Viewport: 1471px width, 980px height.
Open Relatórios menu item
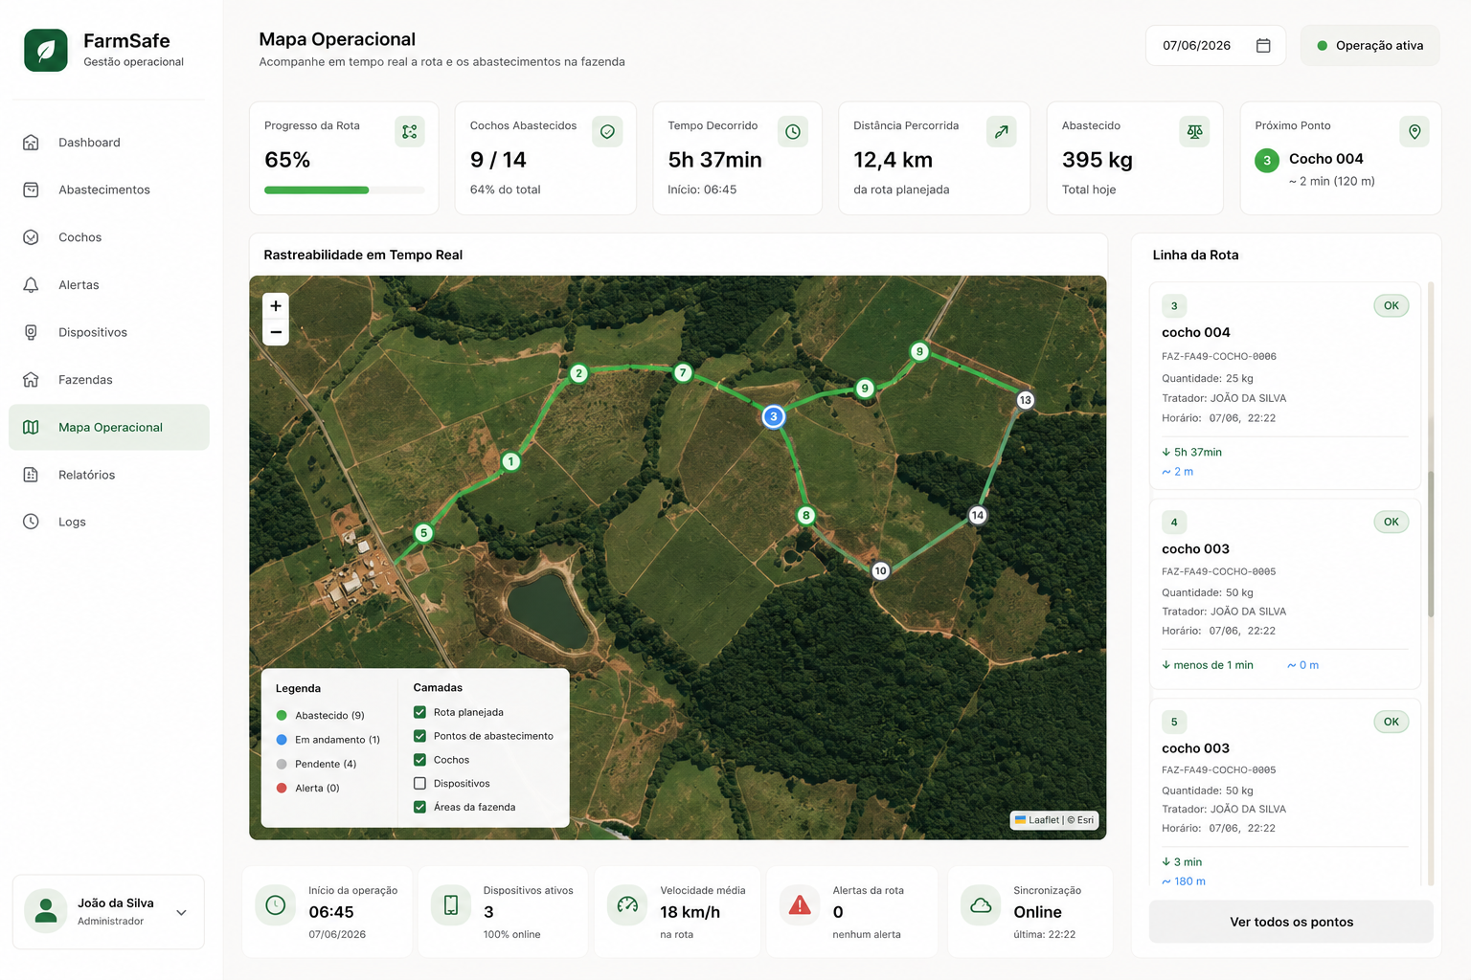coord(109,475)
